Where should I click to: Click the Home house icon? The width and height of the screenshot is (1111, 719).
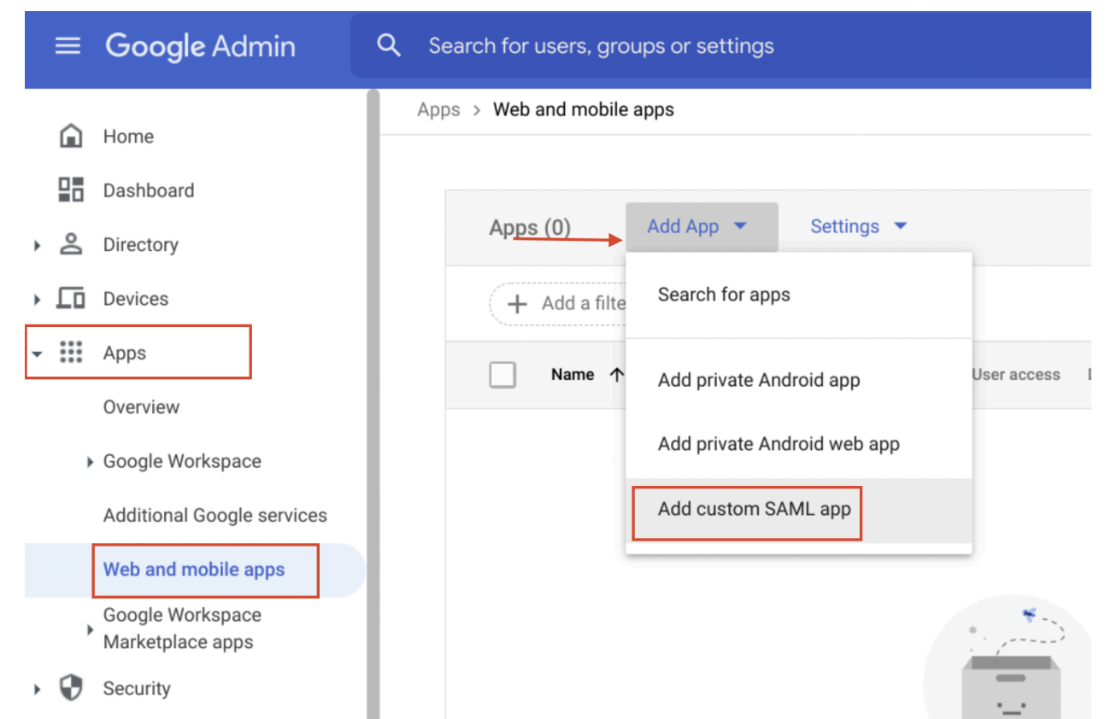pyautogui.click(x=70, y=137)
